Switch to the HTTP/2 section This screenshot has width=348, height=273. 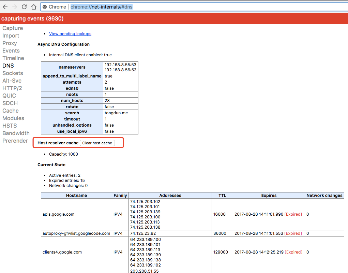coord(12,88)
